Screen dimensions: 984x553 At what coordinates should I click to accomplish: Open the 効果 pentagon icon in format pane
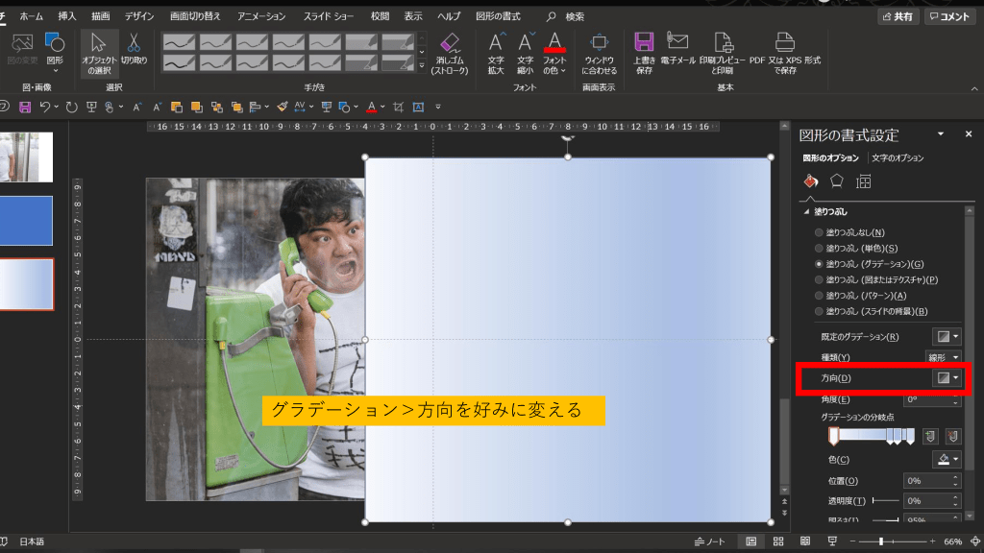pos(836,180)
